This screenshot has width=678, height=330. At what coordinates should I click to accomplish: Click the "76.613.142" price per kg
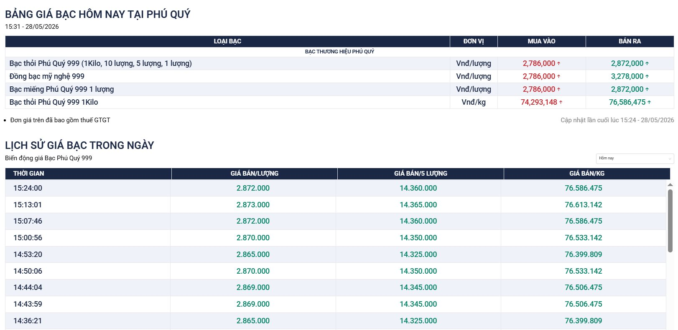[584, 205]
